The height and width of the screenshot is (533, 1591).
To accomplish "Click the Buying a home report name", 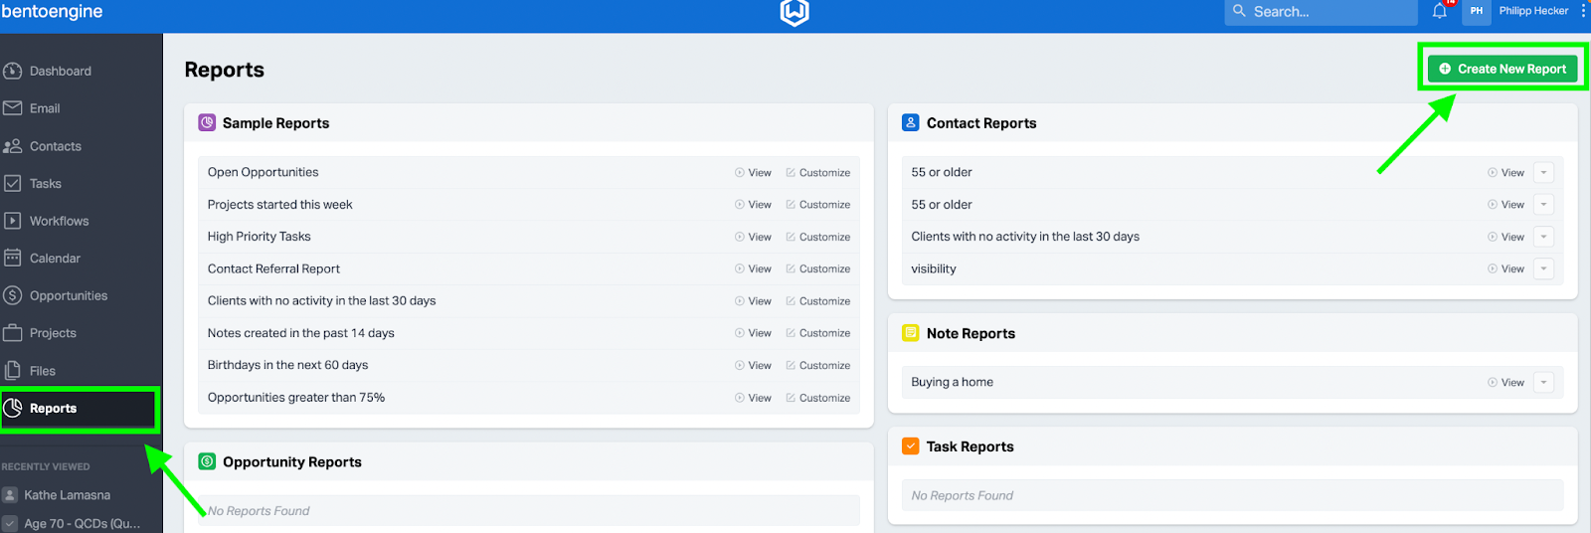I will pos(953,382).
